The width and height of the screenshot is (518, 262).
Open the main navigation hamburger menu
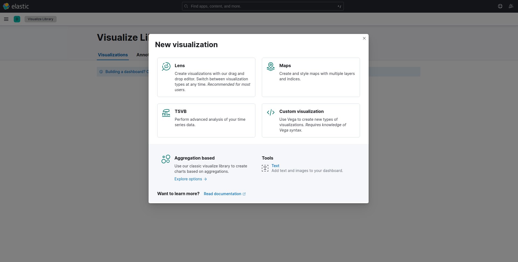tap(6, 19)
